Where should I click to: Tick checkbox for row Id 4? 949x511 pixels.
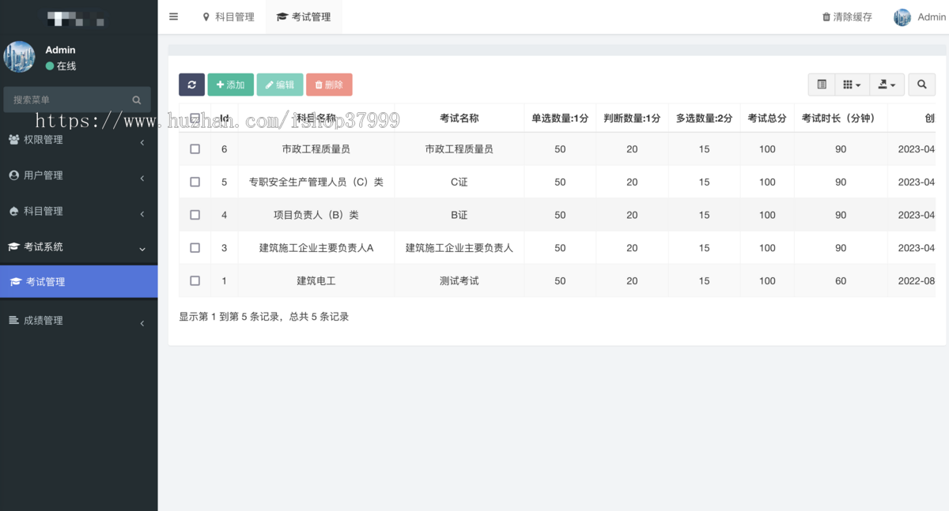(195, 215)
